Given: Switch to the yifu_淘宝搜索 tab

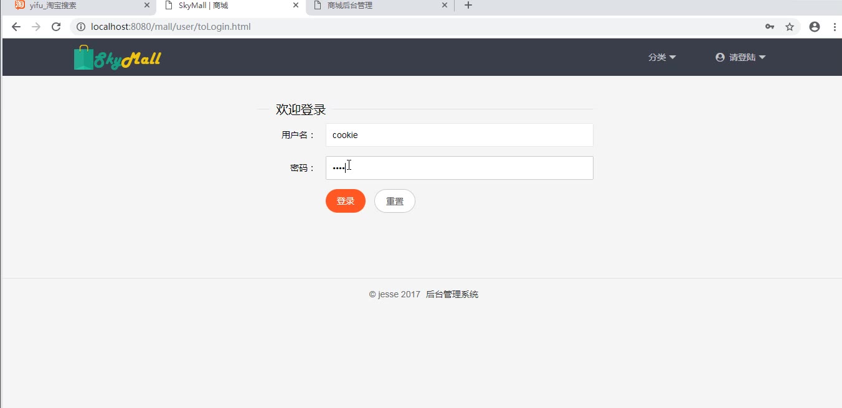Looking at the screenshot, I should coord(75,6).
